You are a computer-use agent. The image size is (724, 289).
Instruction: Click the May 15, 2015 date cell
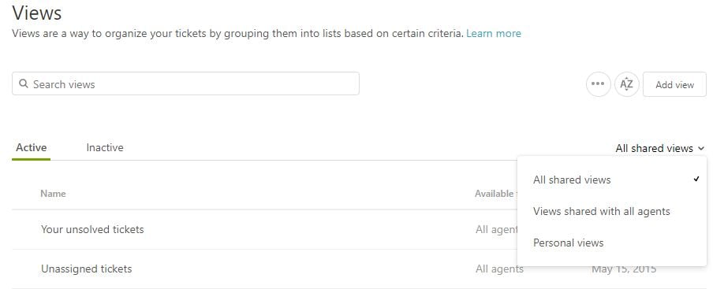tap(624, 269)
